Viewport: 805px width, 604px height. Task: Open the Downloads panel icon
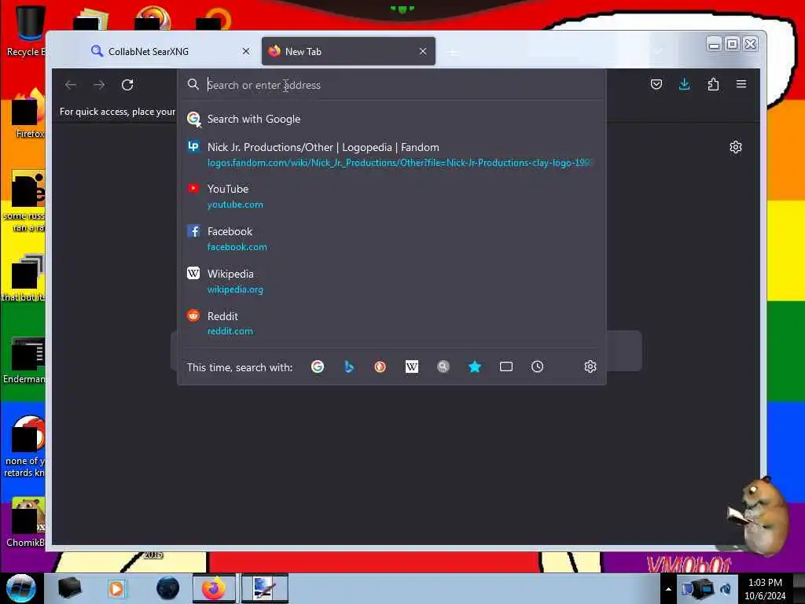point(685,84)
